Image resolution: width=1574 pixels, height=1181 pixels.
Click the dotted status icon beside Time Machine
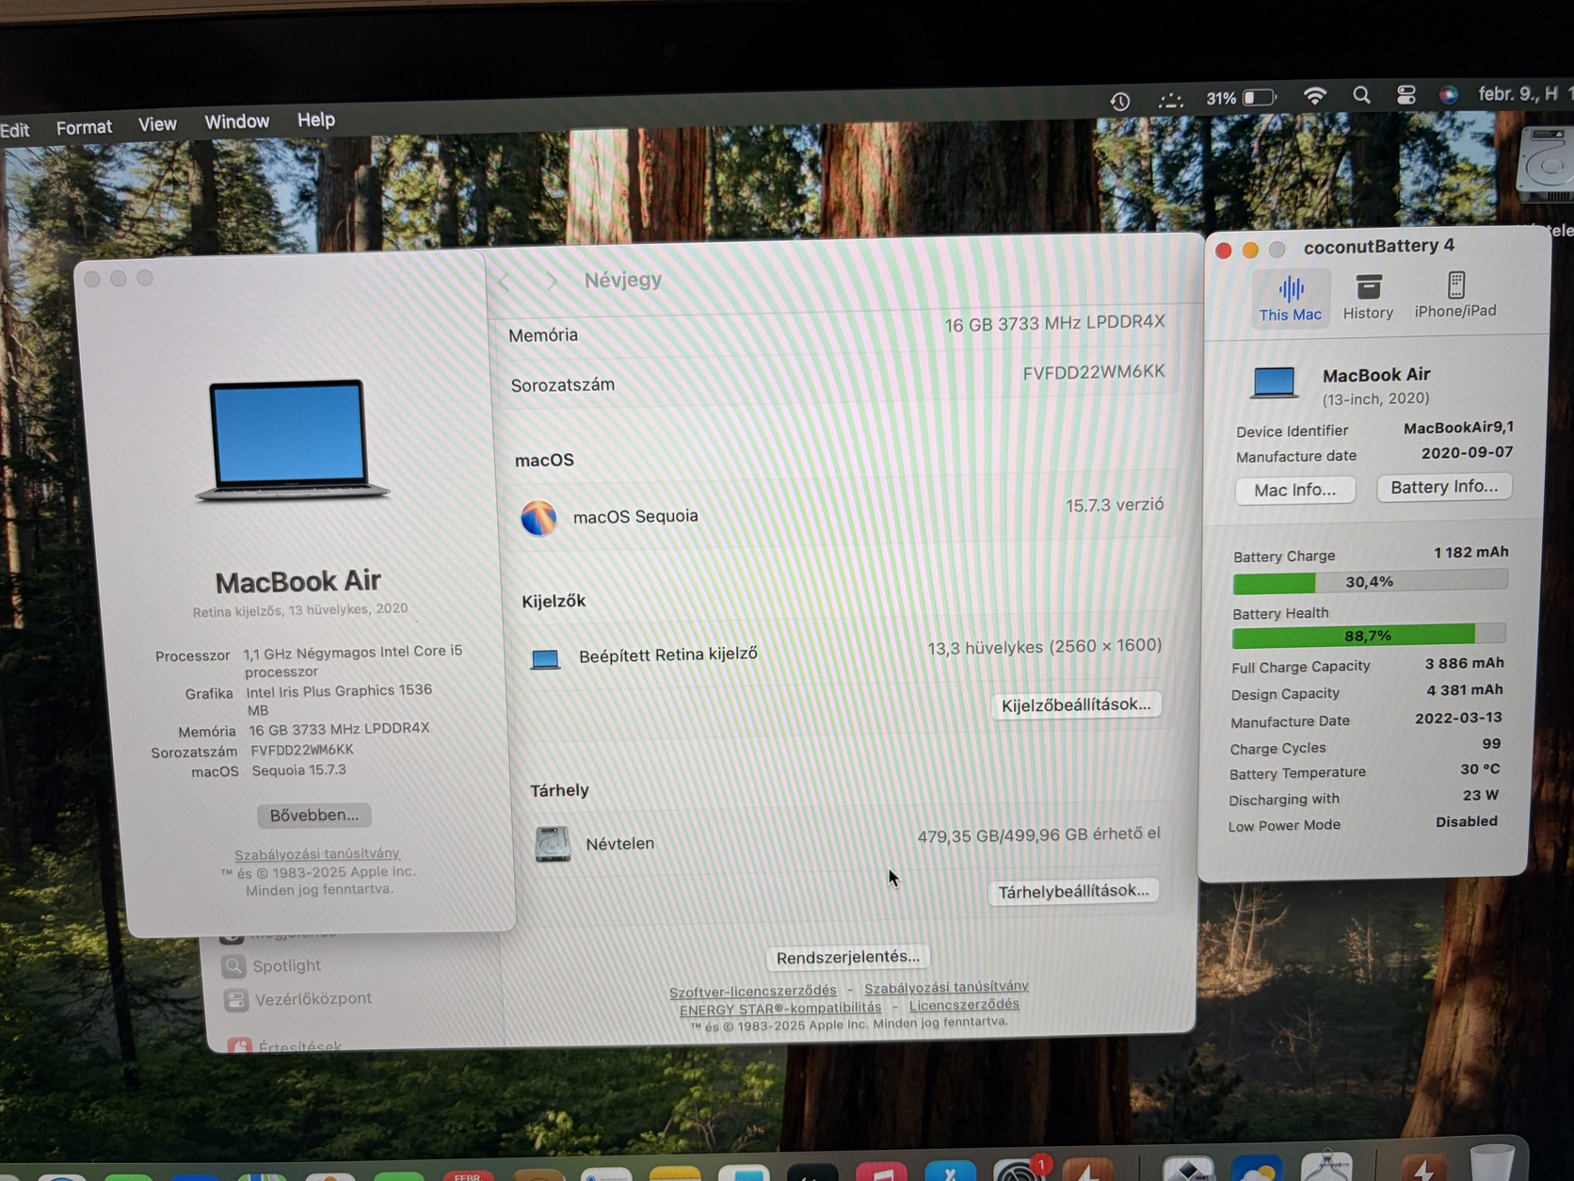[1170, 100]
